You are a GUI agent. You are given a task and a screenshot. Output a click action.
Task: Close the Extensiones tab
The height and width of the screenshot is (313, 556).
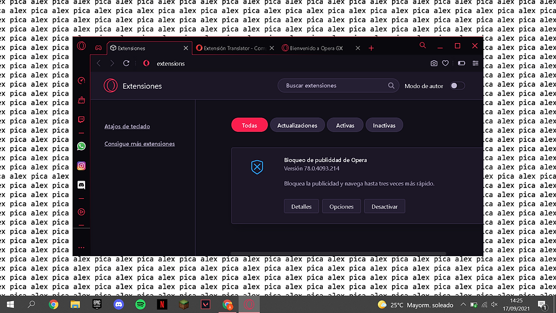186,48
